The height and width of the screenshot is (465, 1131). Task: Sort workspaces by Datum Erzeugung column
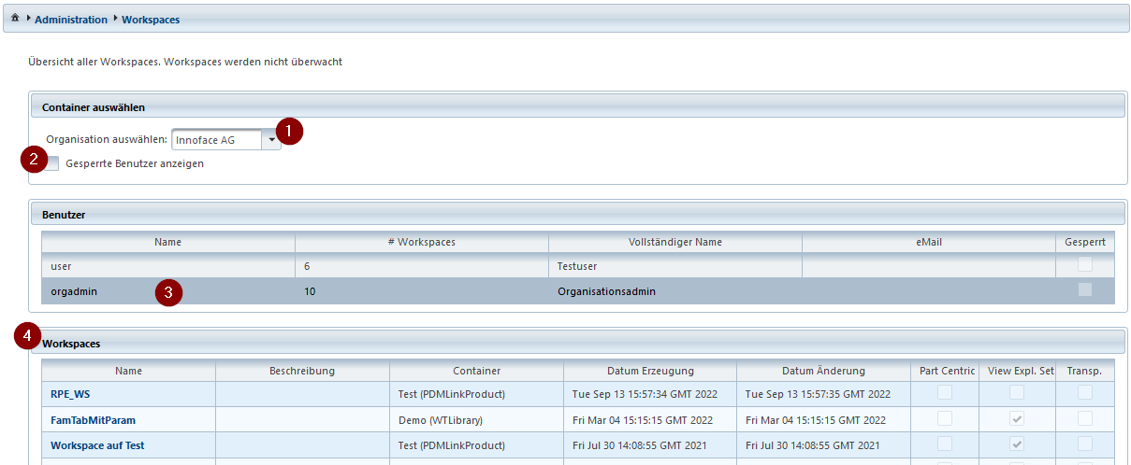tap(650, 371)
